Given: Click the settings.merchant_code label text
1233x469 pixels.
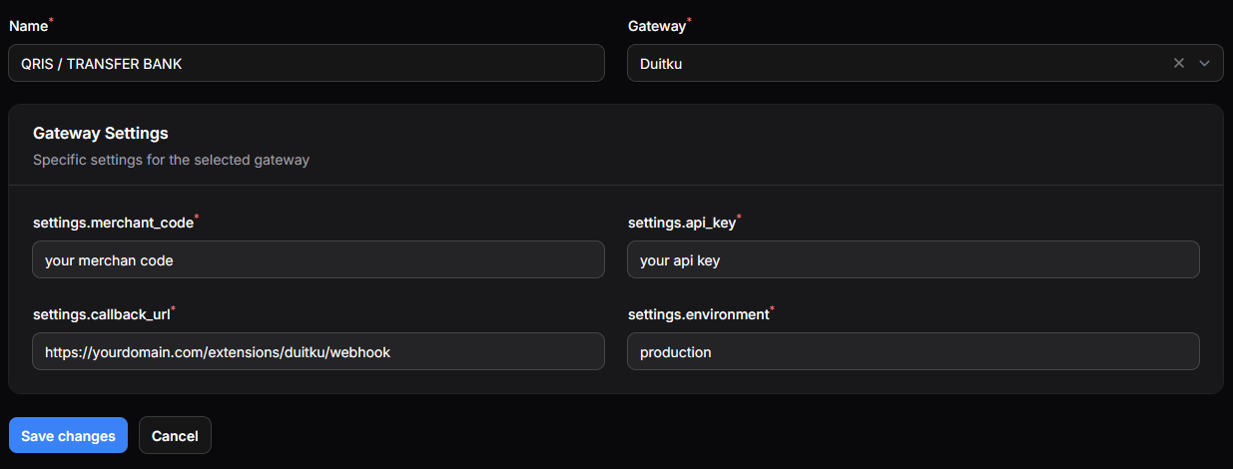Looking at the screenshot, I should pyautogui.click(x=112, y=223).
